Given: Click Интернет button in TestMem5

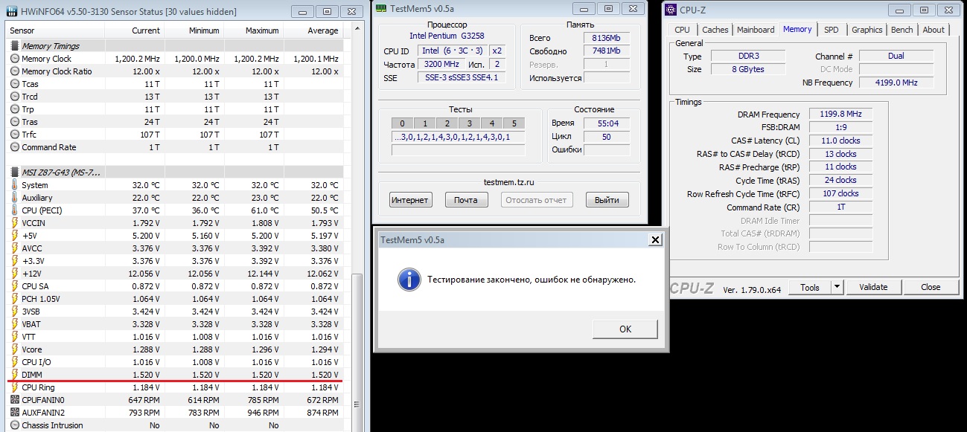Looking at the screenshot, I should [x=410, y=200].
